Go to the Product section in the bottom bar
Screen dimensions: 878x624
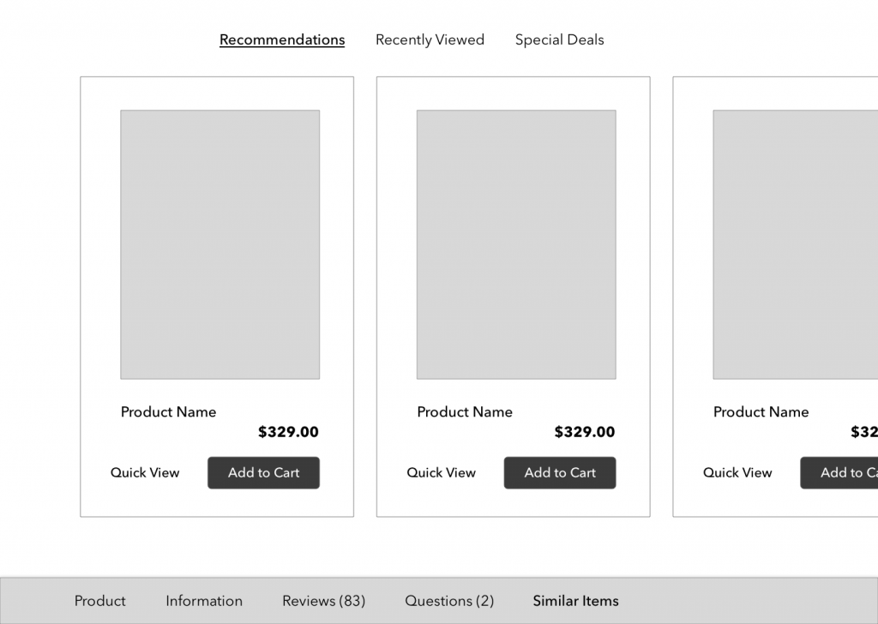pyautogui.click(x=100, y=601)
